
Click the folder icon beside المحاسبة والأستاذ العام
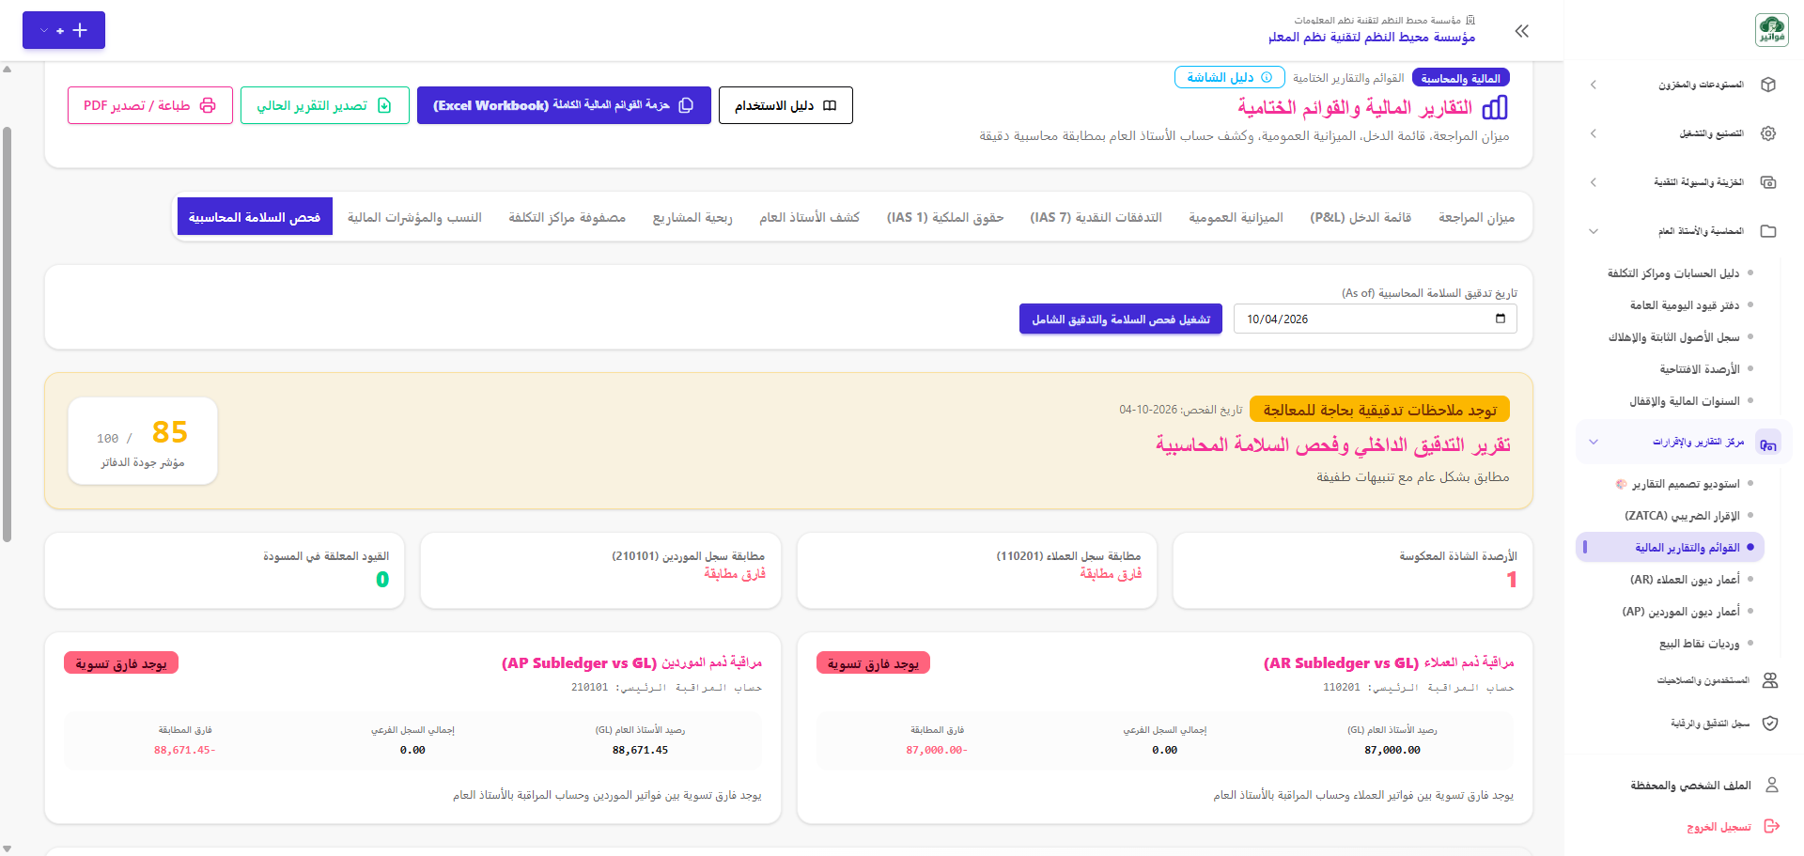(x=1768, y=231)
